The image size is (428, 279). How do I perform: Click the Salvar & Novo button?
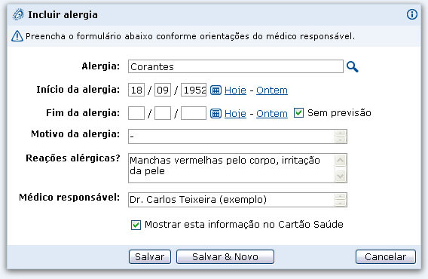pos(225,257)
